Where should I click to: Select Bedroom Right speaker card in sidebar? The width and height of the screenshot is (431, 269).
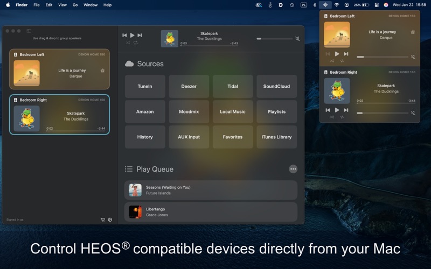[x=59, y=115]
